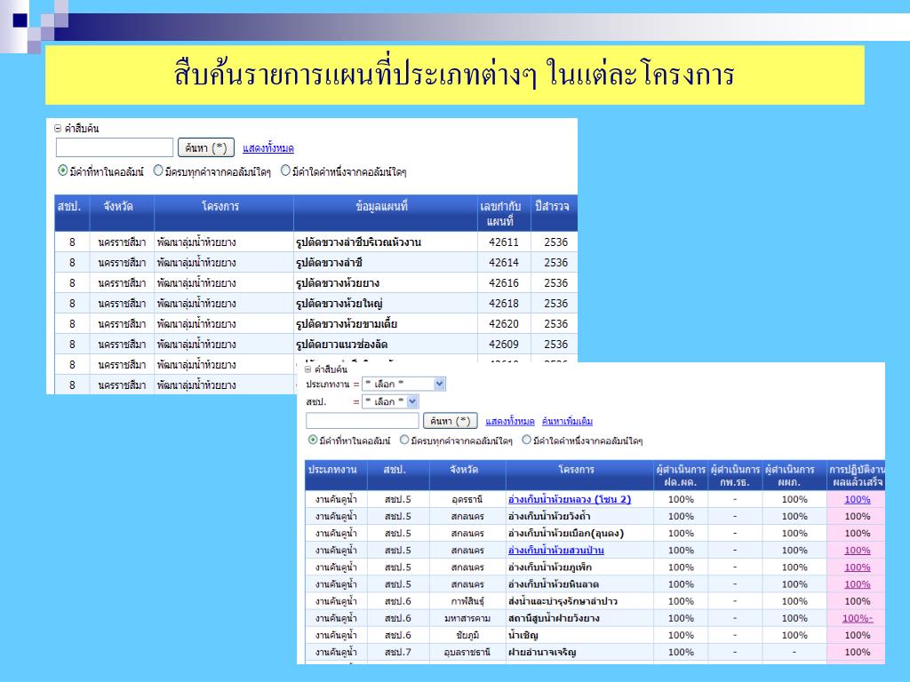This screenshot has width=910, height=682.
Task: Open the 100%- result link for สถานีสูบน้ำฝายวังยาง
Action: pyautogui.click(x=858, y=618)
